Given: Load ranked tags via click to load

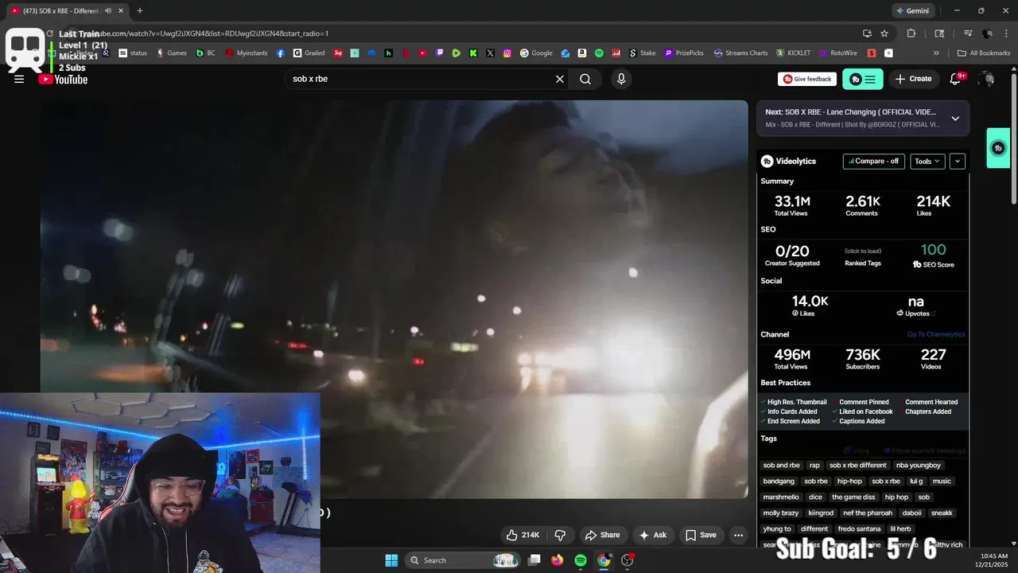Looking at the screenshot, I should coord(863,251).
